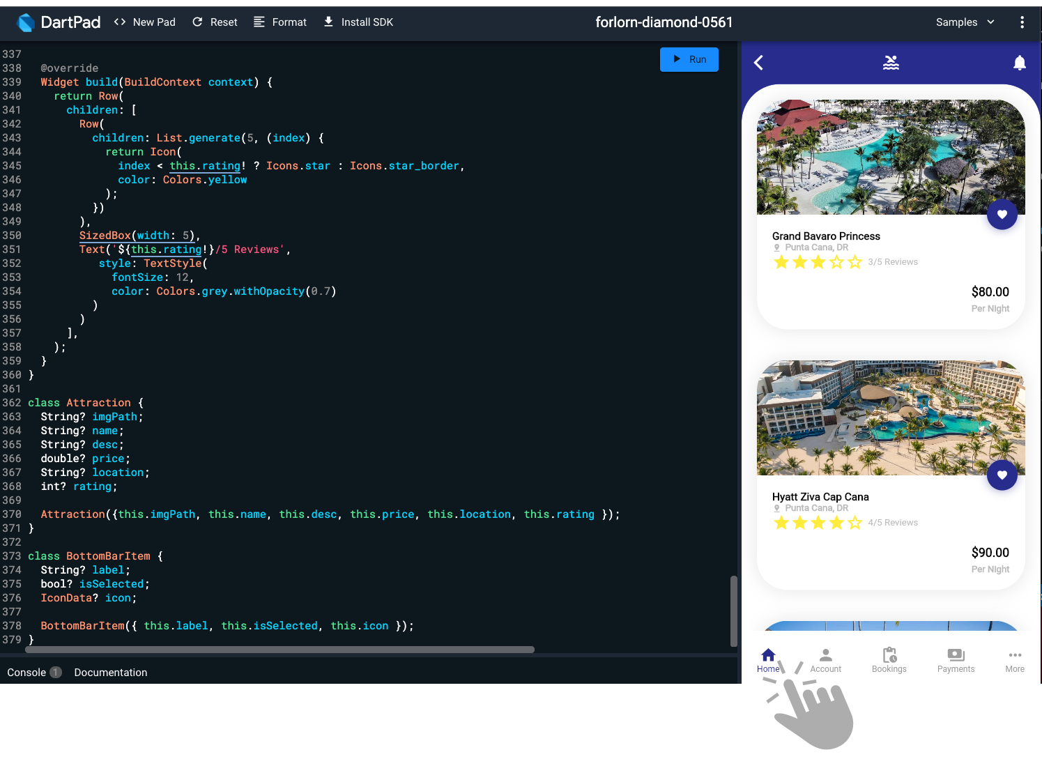Reset the pad code
Viewport: 1042px width, 766px height.
tap(215, 22)
